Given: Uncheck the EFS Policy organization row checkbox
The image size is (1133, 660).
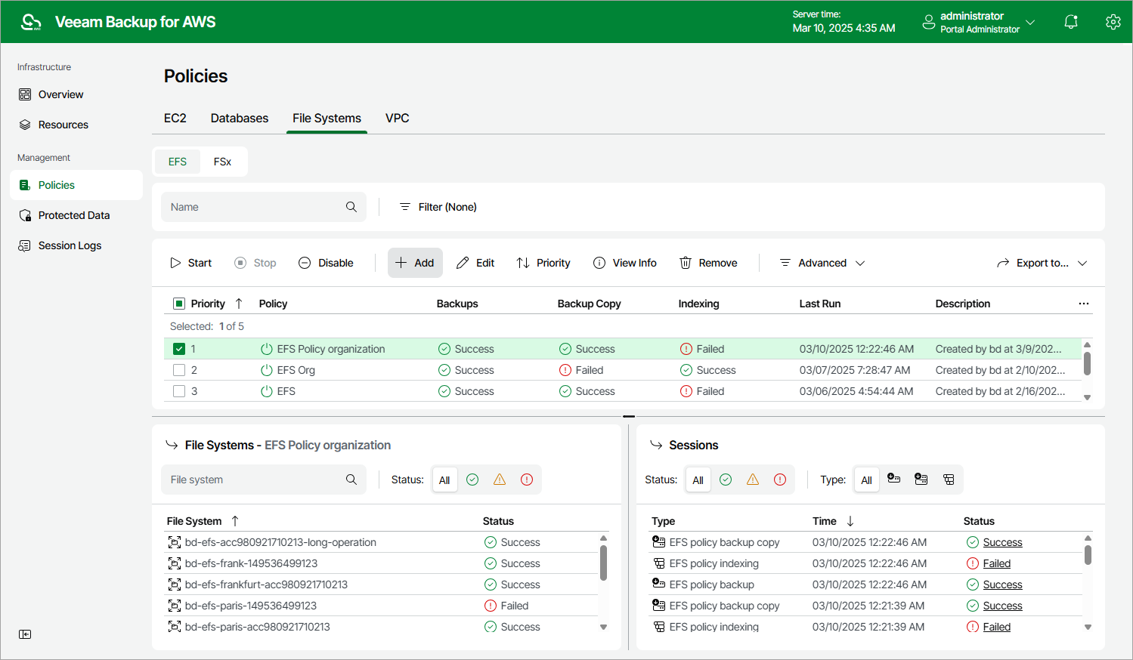Looking at the screenshot, I should coord(179,349).
